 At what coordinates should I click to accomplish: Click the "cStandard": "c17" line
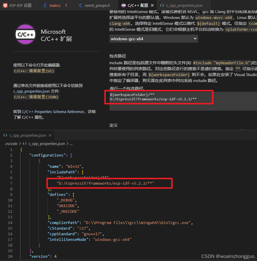(x=69, y=228)
